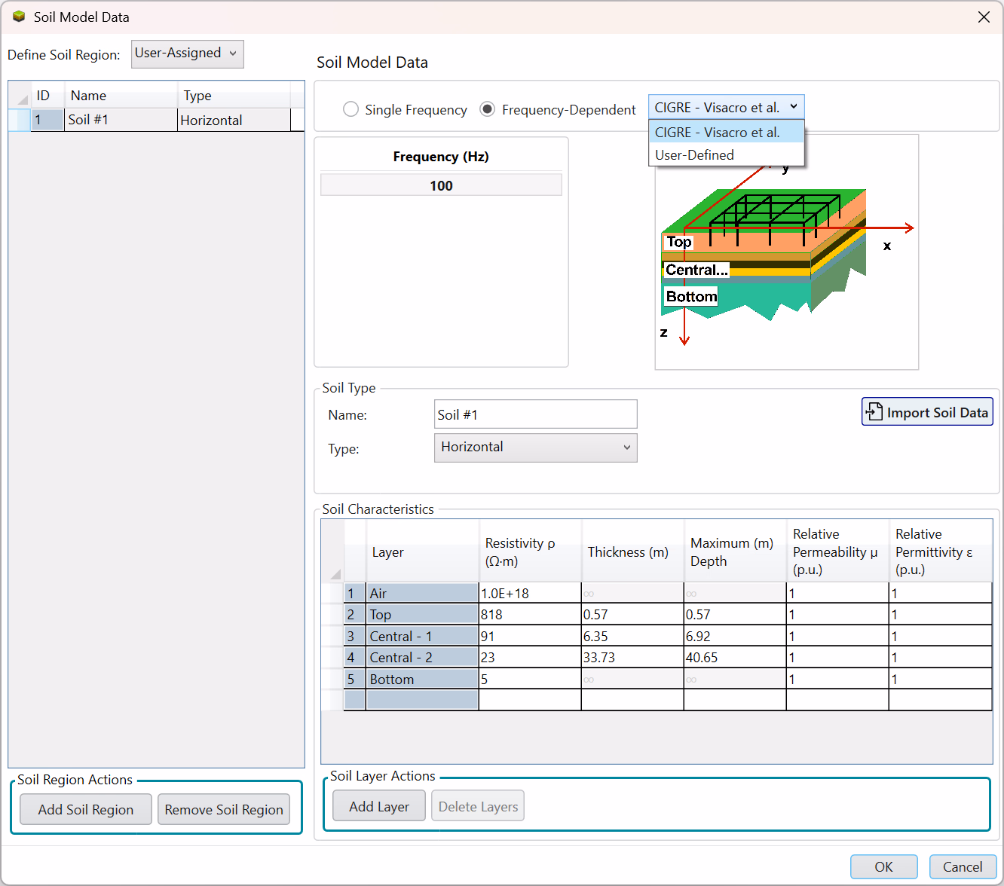The width and height of the screenshot is (1004, 886).
Task: Select the Central - 1 layer name cell
Action: point(422,636)
